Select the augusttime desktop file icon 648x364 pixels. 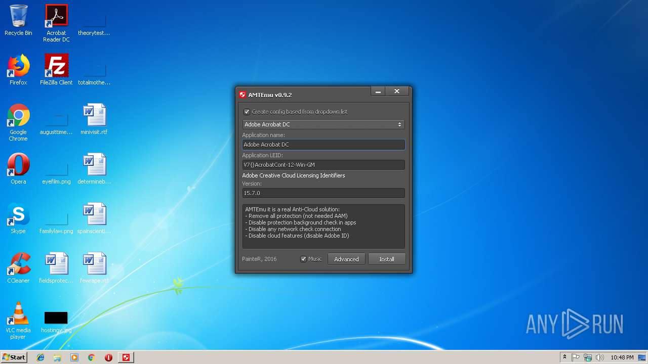[x=56, y=122]
